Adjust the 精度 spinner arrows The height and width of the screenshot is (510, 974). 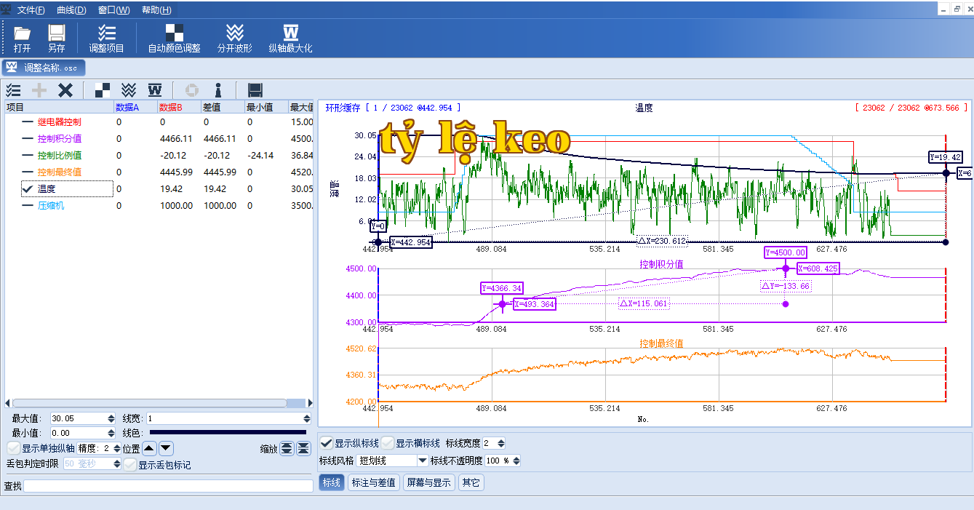pos(116,448)
